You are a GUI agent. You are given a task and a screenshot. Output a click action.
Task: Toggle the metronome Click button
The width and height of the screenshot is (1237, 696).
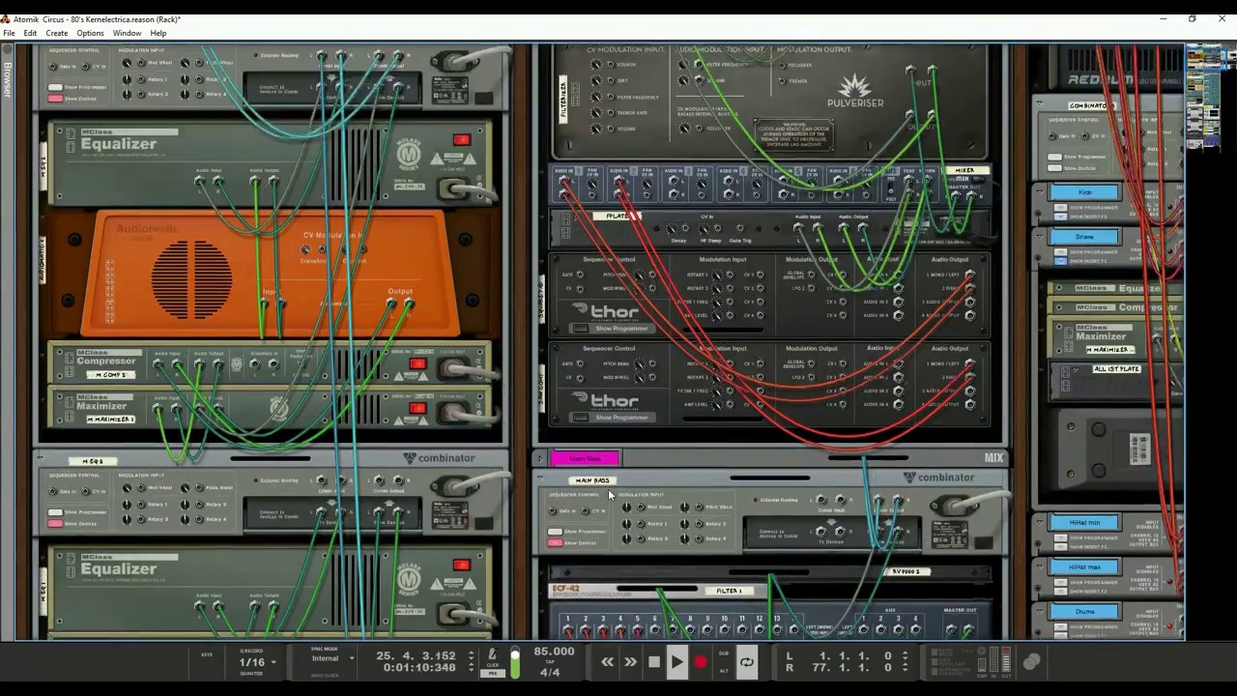tap(493, 658)
